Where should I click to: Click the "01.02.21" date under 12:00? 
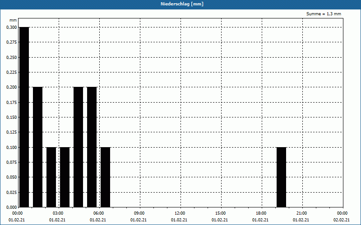coord(179,220)
